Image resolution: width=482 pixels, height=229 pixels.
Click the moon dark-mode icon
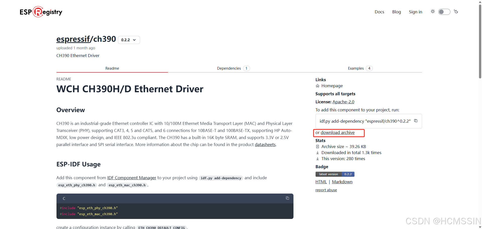(456, 12)
